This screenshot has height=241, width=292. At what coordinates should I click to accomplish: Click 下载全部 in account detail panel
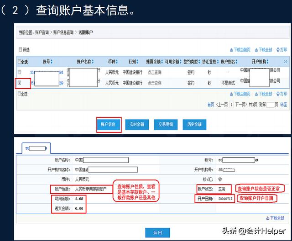pyautogui.click(x=275, y=218)
